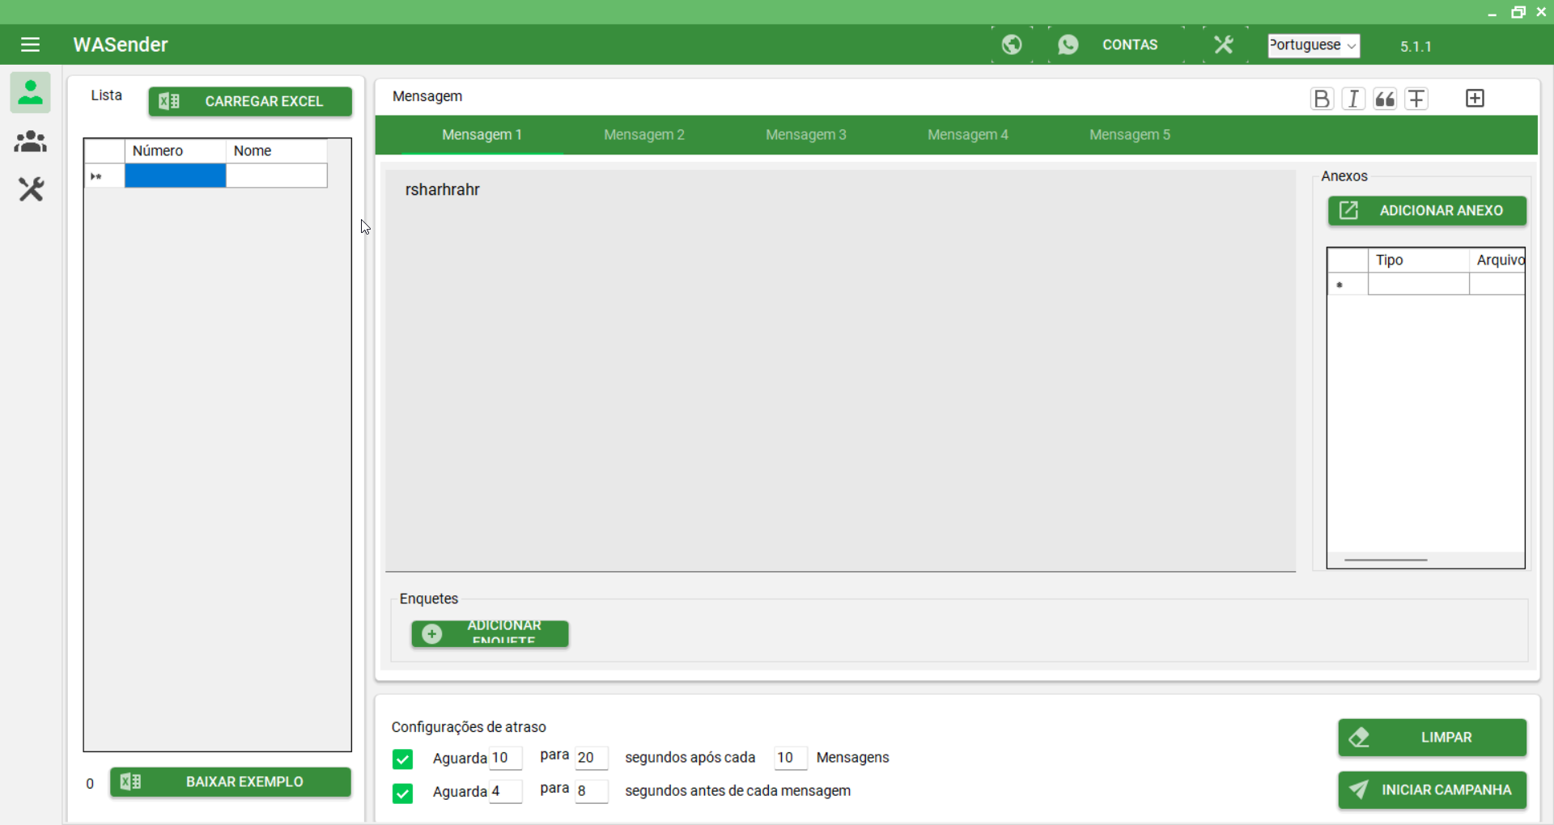Viewport: 1554px width, 825px height.
Task: Edit the delay field showing 4
Action: tap(505, 791)
